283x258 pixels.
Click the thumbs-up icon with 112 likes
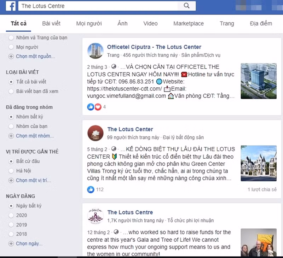[91, 189]
